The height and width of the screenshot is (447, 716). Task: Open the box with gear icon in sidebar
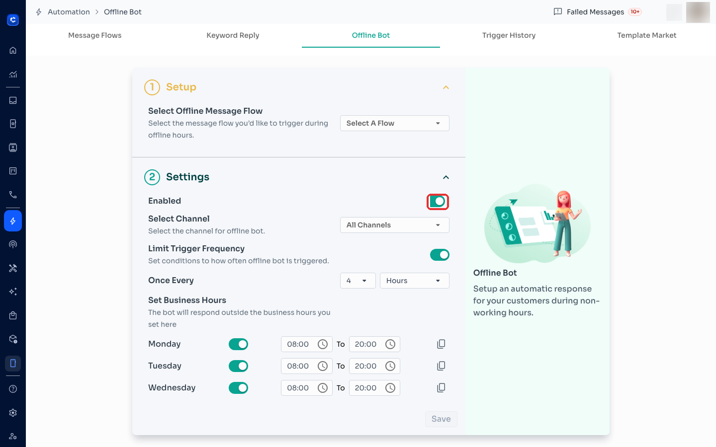pos(13,339)
